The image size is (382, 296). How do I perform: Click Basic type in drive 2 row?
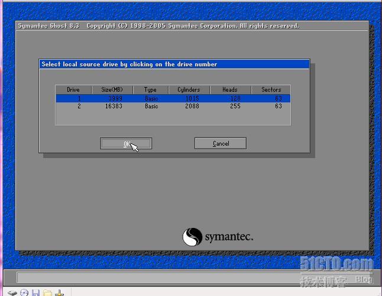151,107
